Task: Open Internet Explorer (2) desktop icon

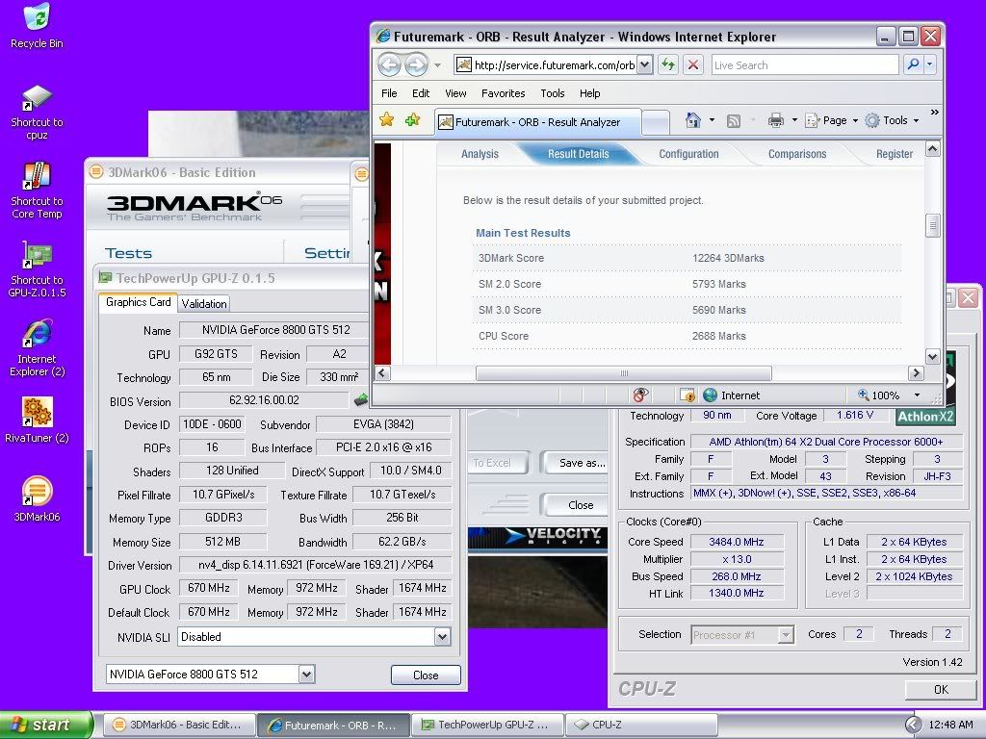Action: 37,348
